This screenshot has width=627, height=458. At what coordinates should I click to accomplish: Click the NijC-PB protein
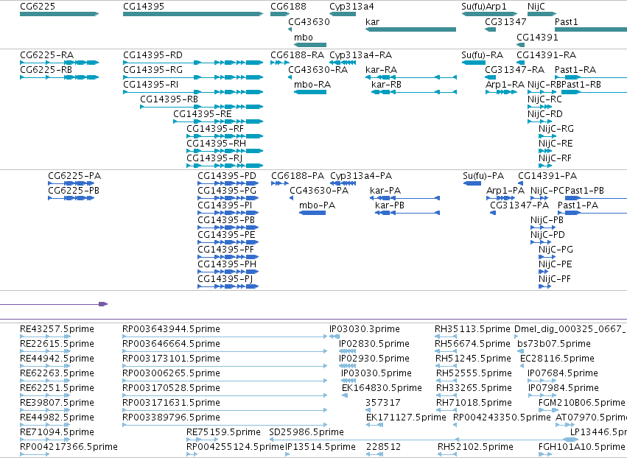click(x=543, y=228)
